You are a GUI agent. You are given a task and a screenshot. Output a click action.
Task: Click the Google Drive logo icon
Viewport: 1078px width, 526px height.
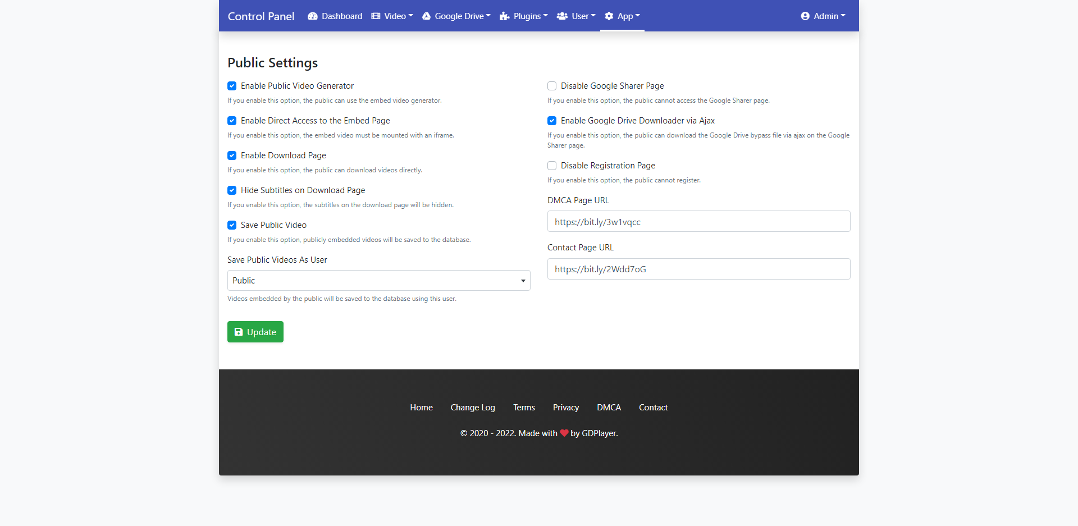pyautogui.click(x=427, y=16)
